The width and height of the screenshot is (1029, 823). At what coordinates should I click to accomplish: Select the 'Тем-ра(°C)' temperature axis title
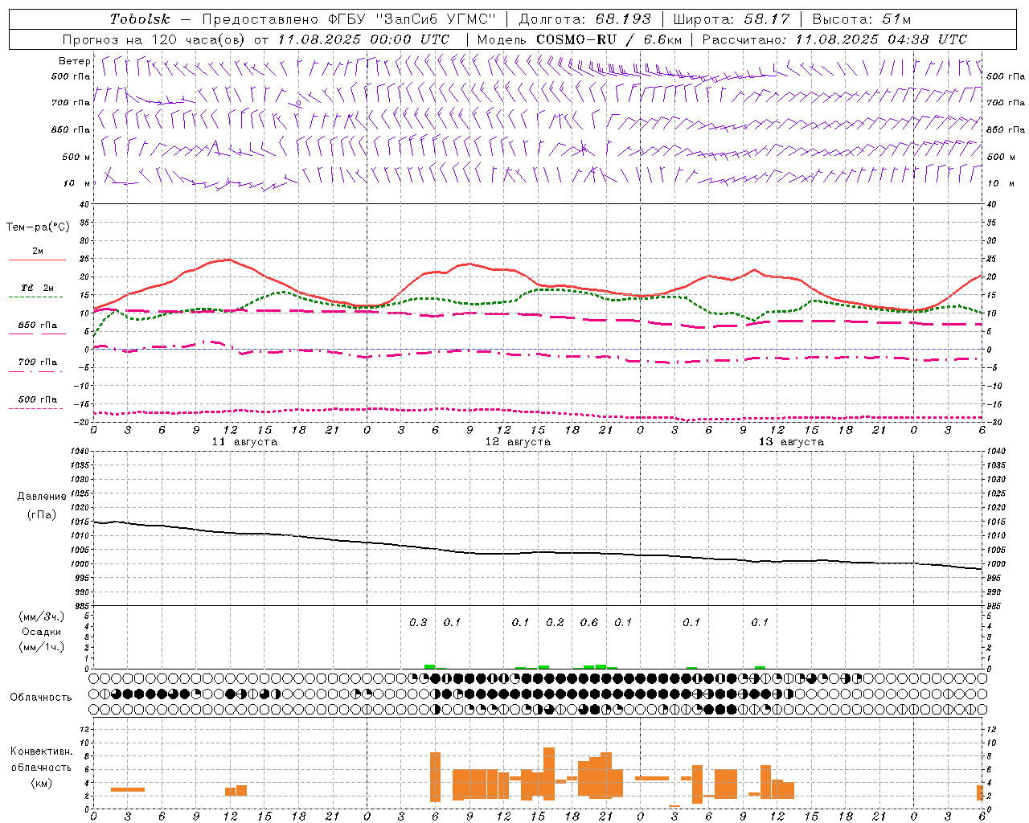[38, 227]
